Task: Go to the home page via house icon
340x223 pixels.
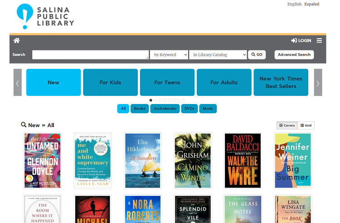Action: click(x=17, y=40)
